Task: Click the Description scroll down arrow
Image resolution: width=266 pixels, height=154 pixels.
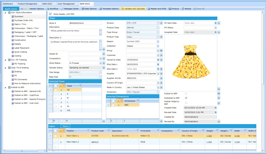Action: point(101,34)
